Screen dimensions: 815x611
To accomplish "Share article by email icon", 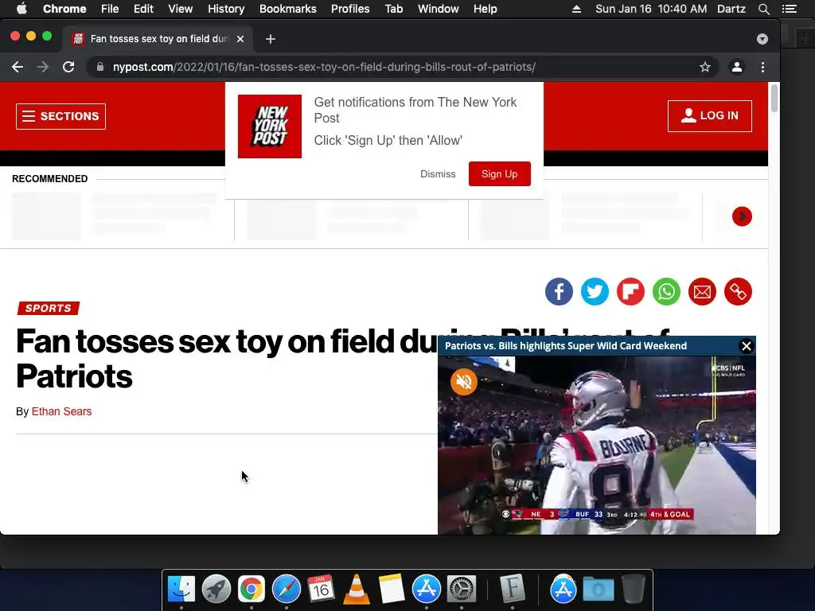I will (702, 291).
